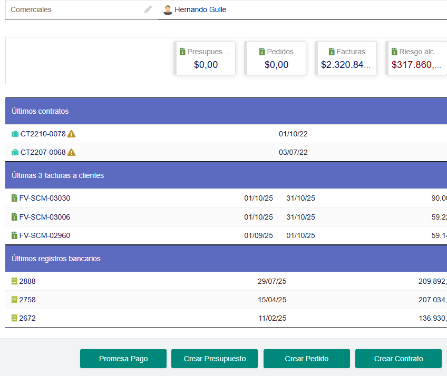447x376 pixels.
Task: Click the dollar icon in the Pedidos box
Action: [262, 52]
